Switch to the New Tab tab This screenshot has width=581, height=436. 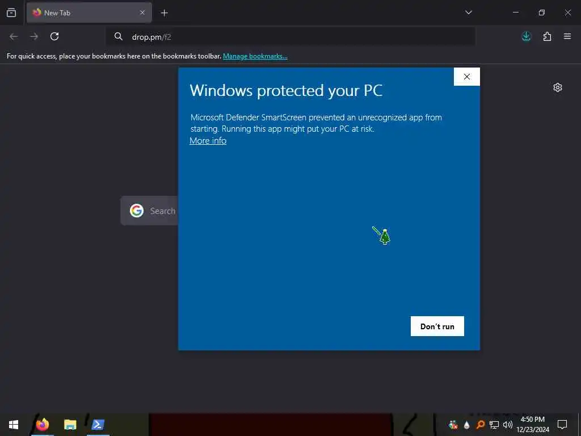coord(89,12)
